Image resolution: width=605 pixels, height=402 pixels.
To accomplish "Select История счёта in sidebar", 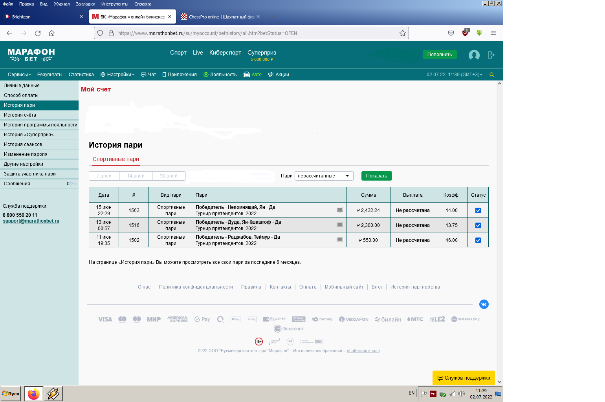I will click(20, 115).
